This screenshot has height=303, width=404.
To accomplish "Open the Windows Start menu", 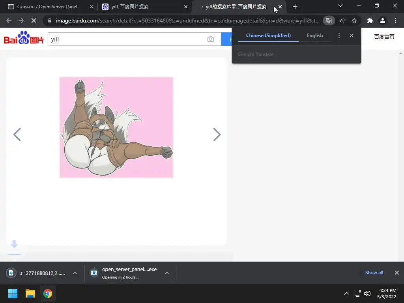I will (13, 294).
